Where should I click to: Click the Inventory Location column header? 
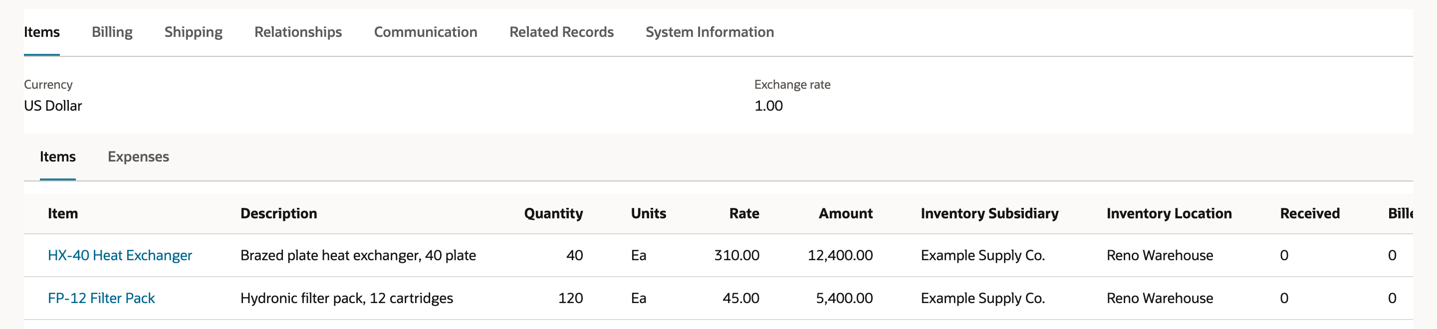tap(1169, 213)
